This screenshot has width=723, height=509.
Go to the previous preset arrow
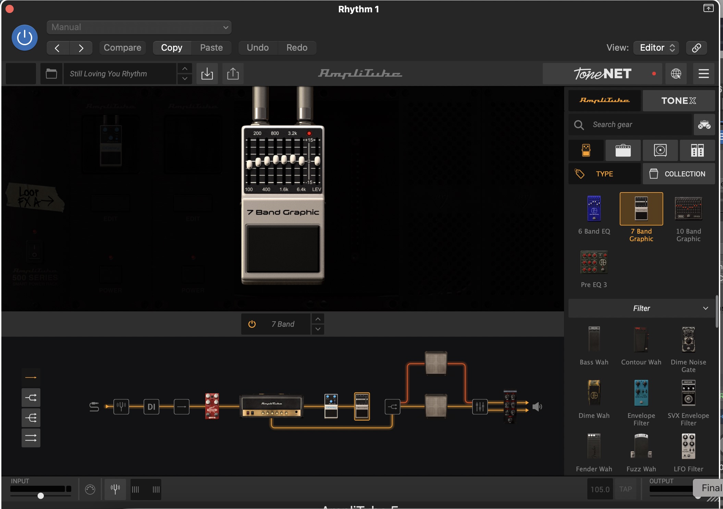[58, 48]
